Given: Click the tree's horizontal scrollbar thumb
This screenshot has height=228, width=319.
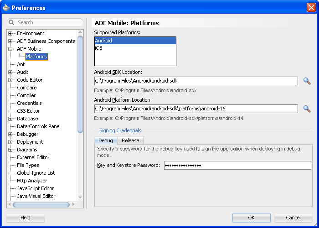Looking at the screenshot, I should pyautogui.click(x=41, y=204).
